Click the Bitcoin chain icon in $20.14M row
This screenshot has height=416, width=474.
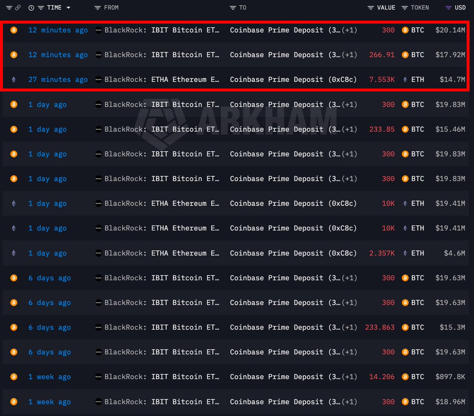[x=14, y=30]
